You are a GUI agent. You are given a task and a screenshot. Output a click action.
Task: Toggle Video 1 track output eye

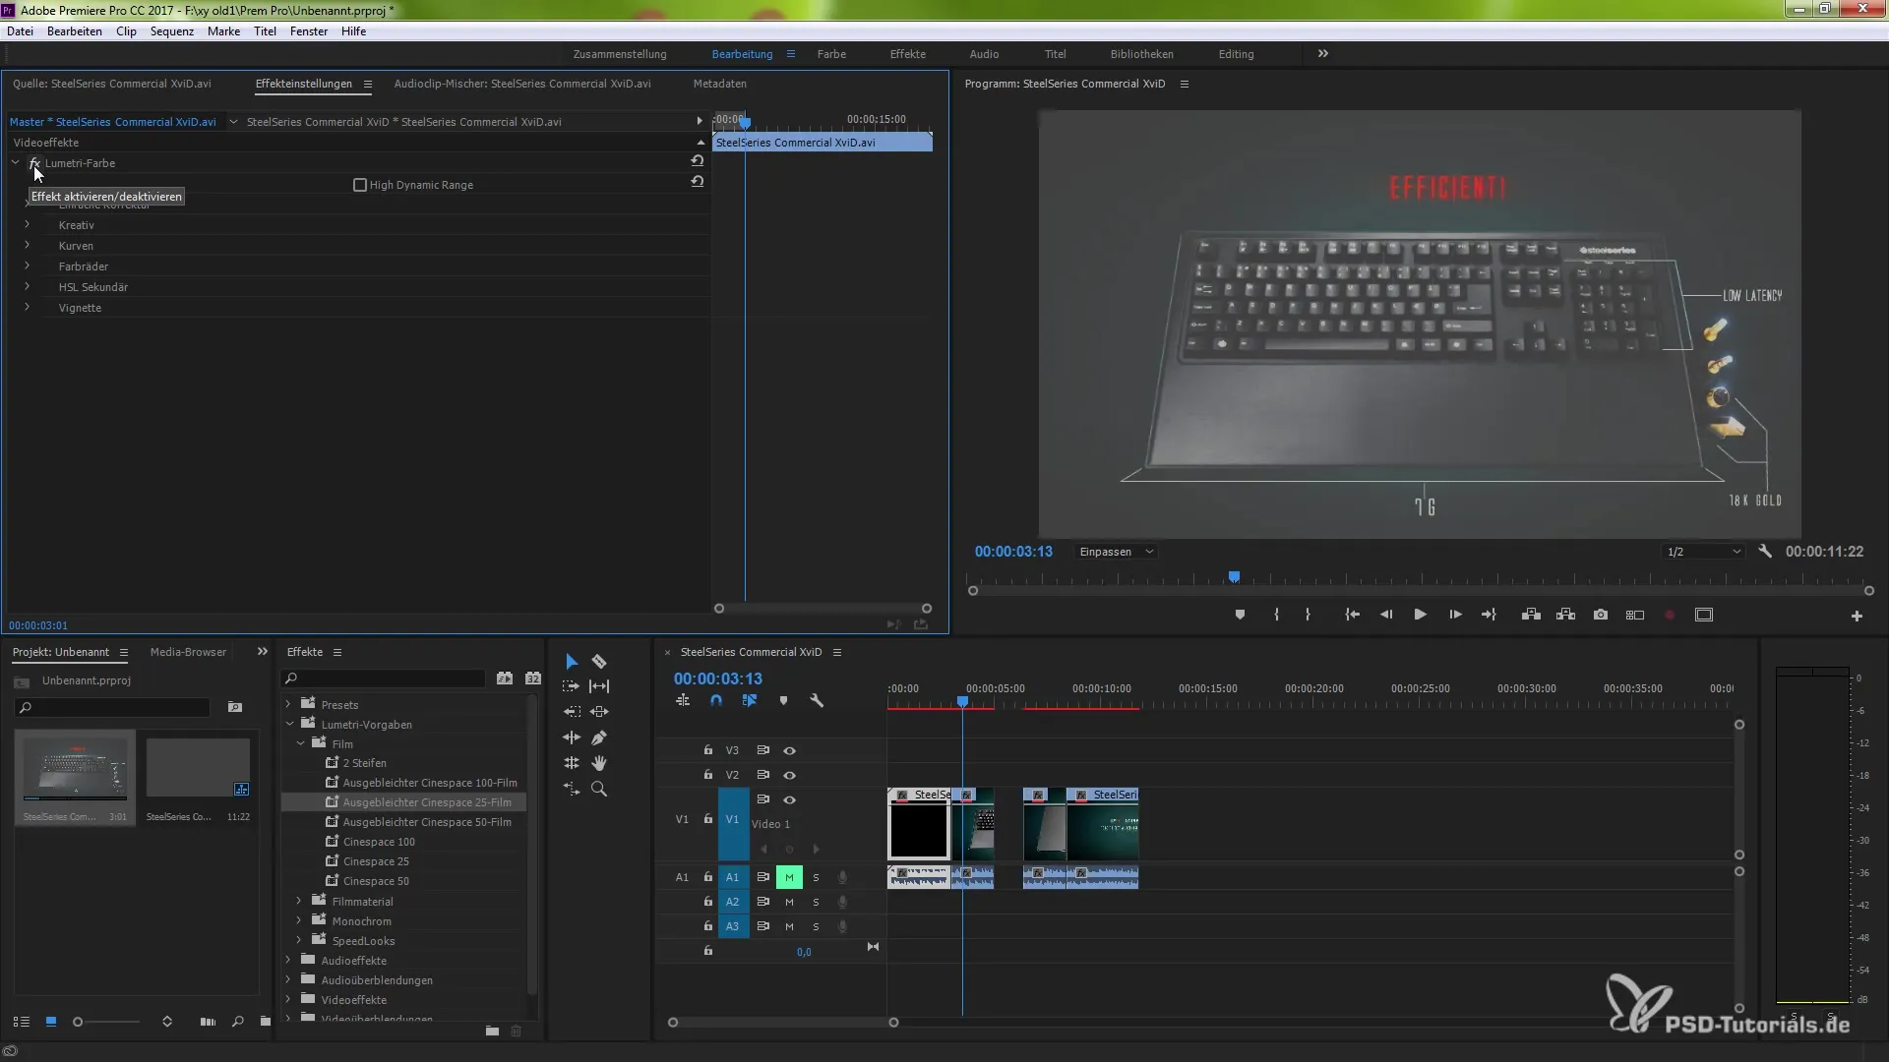[789, 799]
